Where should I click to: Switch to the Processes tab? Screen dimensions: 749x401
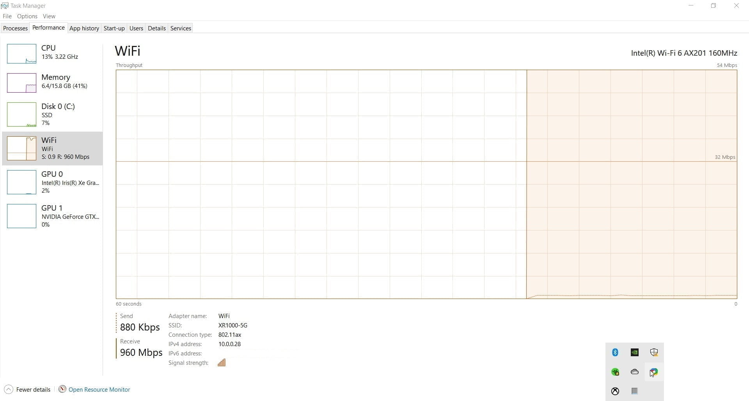(15, 28)
